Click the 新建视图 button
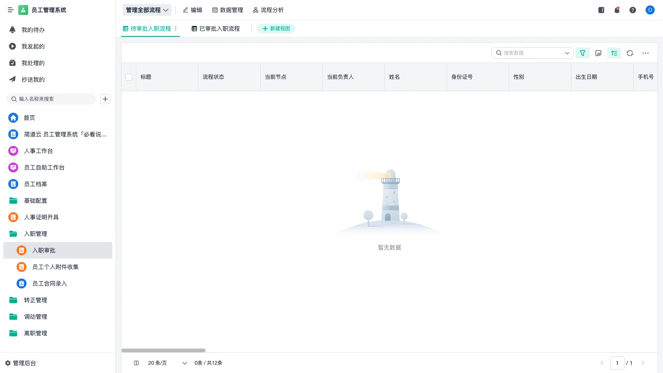This screenshot has width=663, height=373. tap(276, 29)
